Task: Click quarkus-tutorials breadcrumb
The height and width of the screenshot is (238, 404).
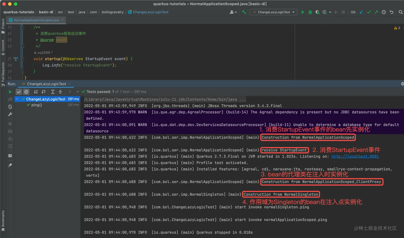Action: pyautogui.click(x=19, y=12)
